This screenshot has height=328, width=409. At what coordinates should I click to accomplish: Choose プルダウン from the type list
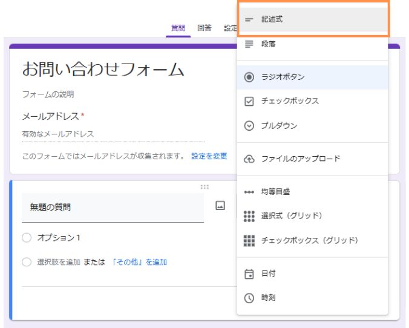[x=279, y=126]
